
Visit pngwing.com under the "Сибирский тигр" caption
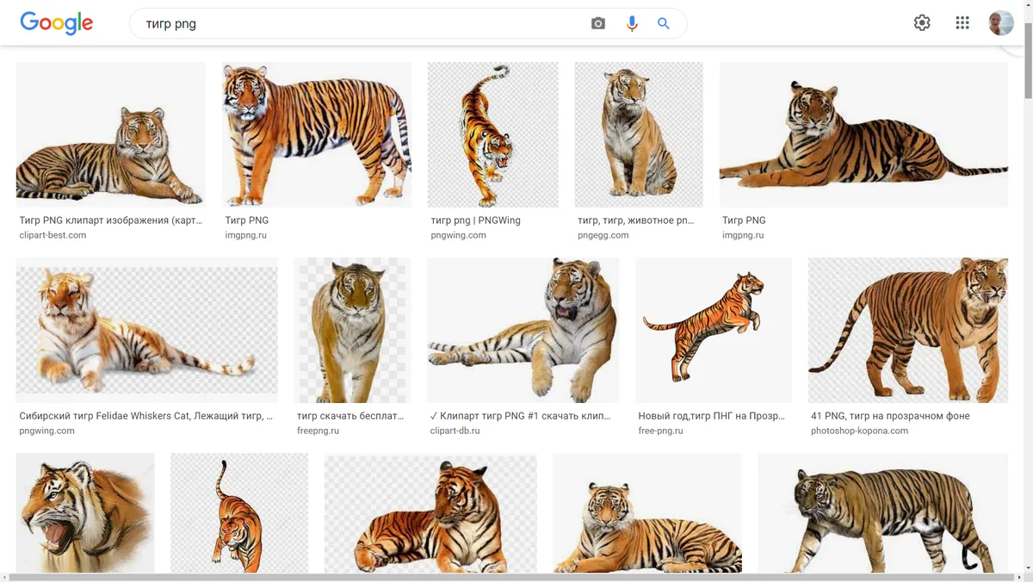click(46, 431)
